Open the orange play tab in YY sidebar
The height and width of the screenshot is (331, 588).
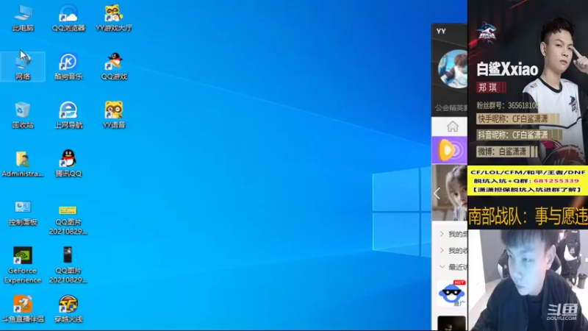[450, 150]
